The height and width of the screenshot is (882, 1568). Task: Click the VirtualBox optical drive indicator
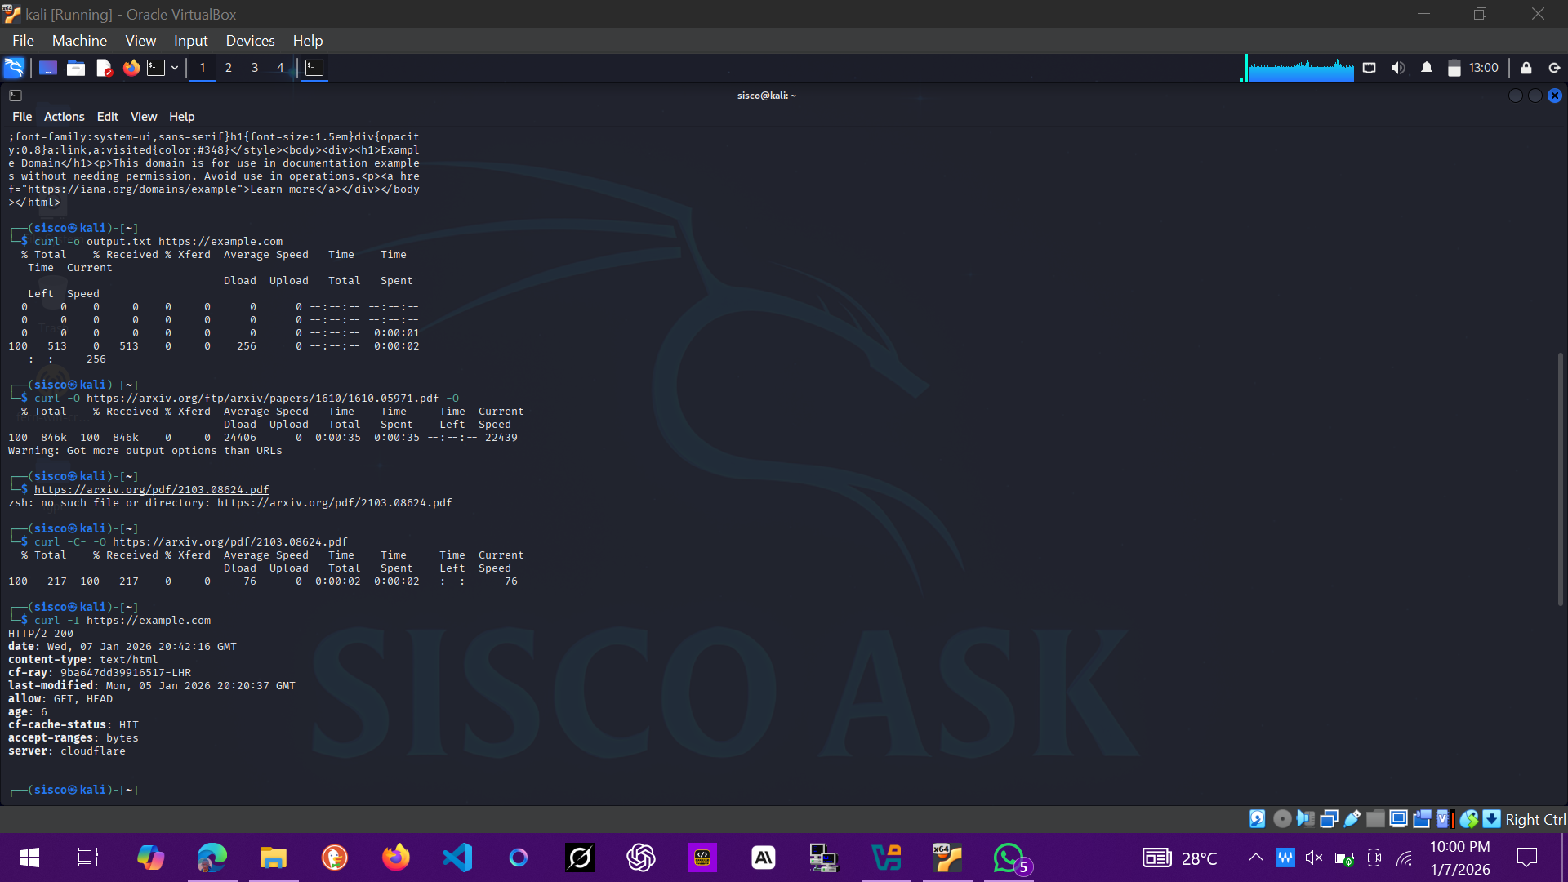[1282, 819]
